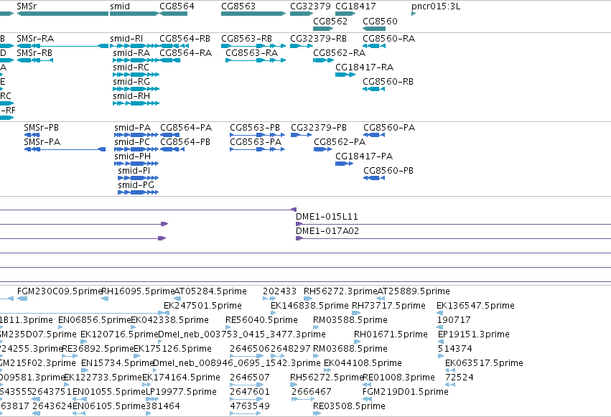611x417 pixels.
Task: Open the EK063517.5prime EST label
Action: pos(484,363)
